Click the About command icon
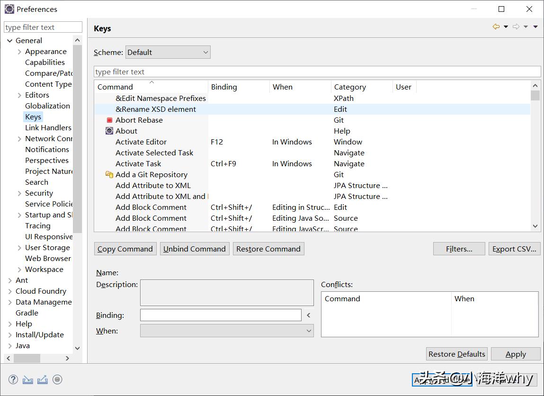Viewport: 544px width, 396px height. (x=109, y=131)
